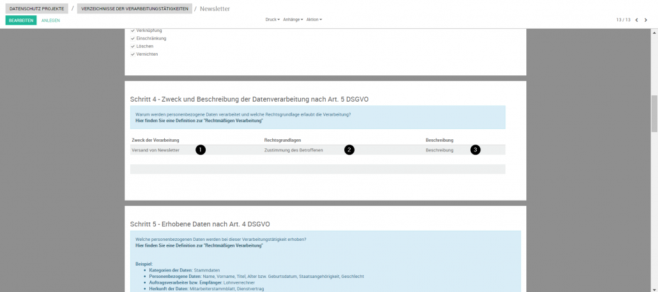Go to the next record arrow
Viewport: 658px width, 292px height.
(x=646, y=20)
